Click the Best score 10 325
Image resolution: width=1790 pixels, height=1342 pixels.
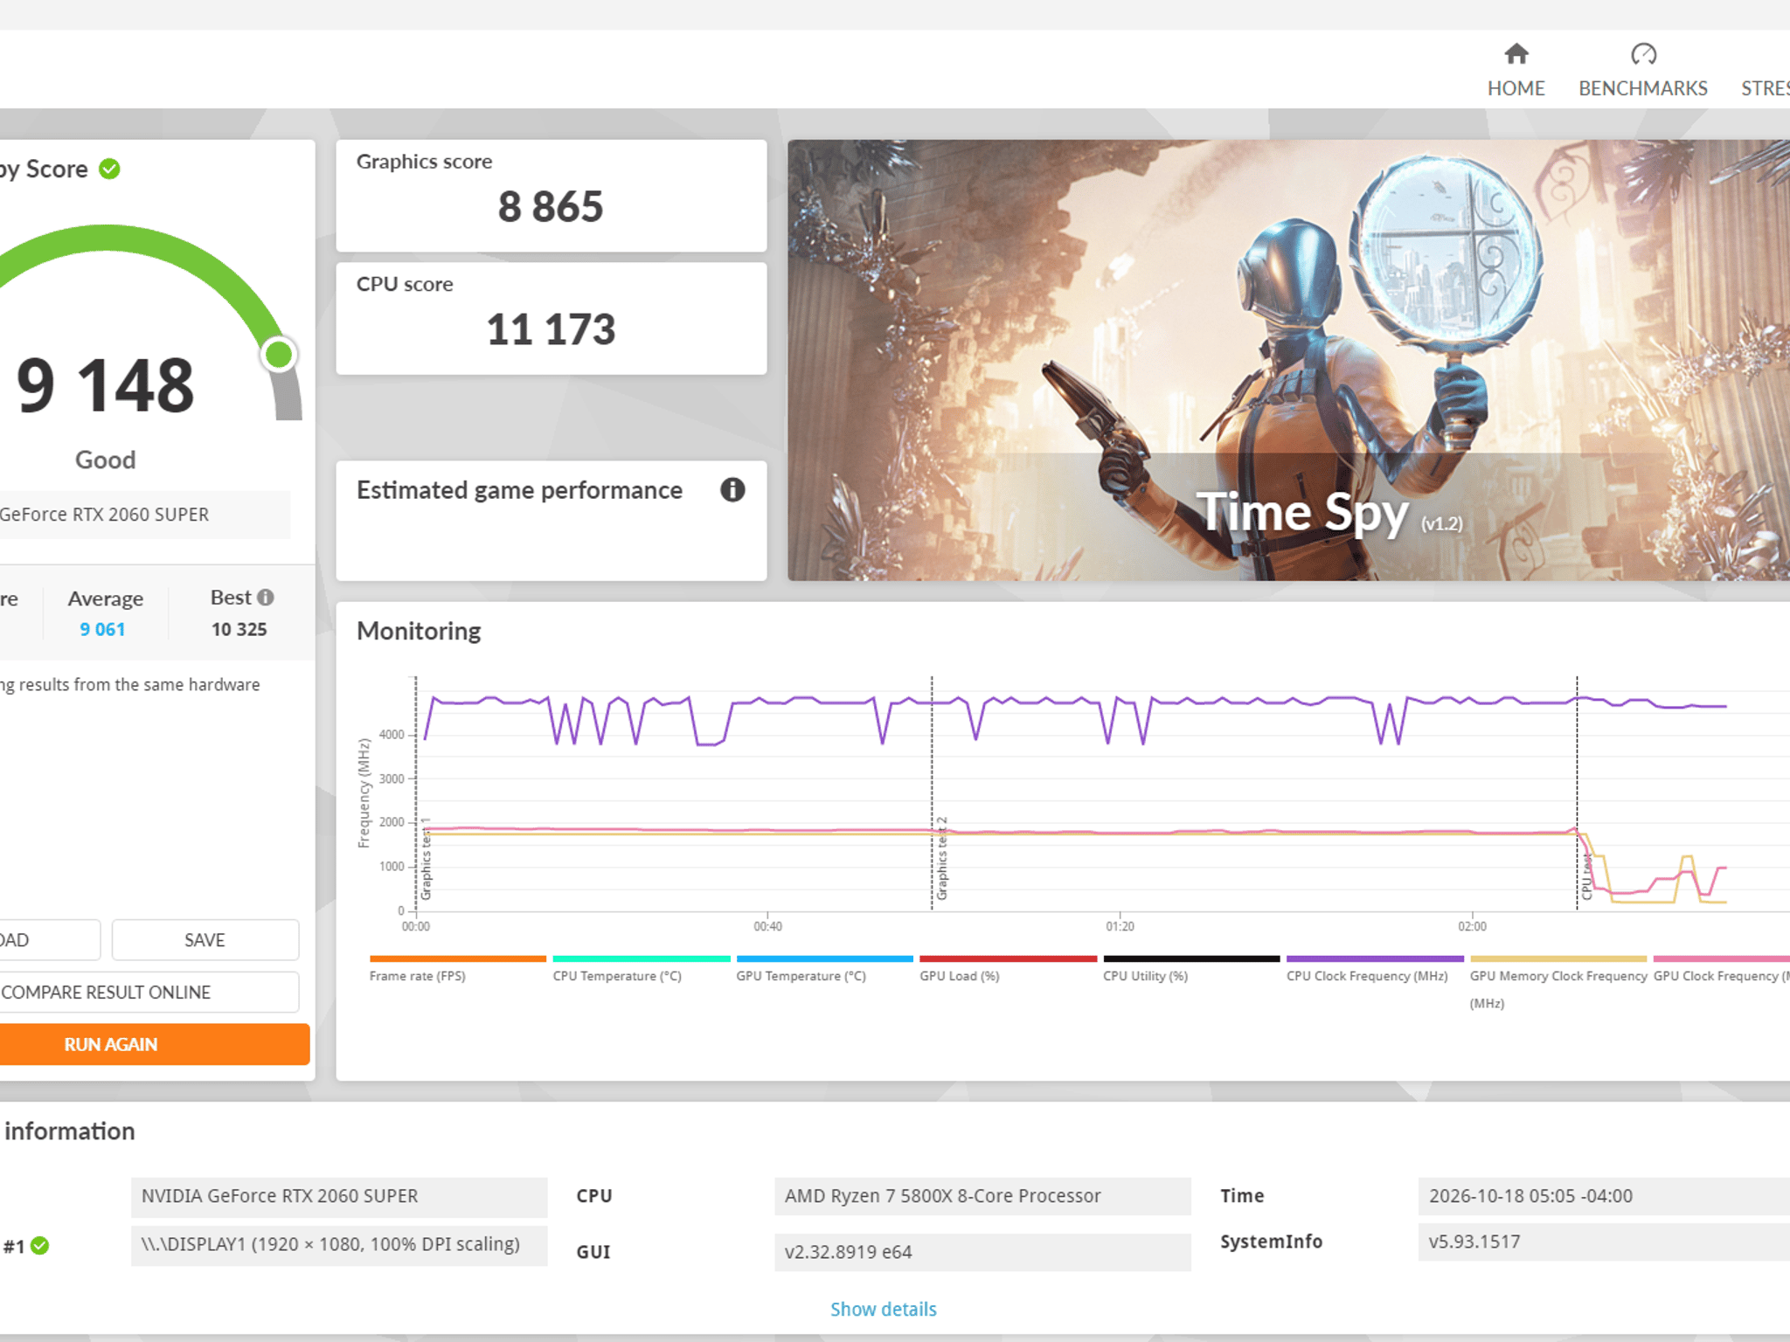tap(239, 629)
